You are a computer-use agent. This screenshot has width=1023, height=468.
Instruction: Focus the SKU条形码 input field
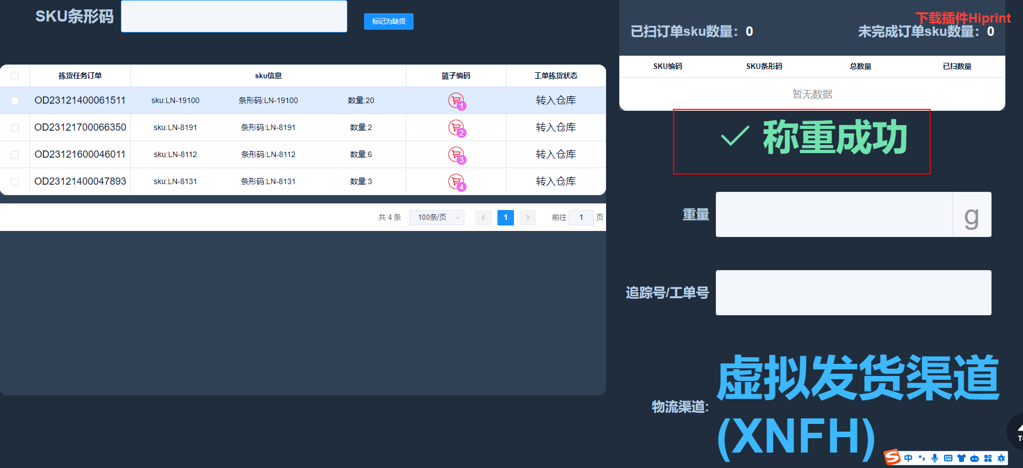click(x=234, y=16)
